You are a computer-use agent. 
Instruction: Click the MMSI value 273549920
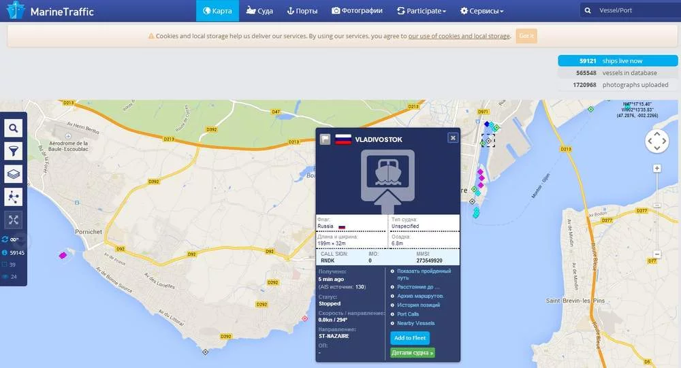(x=429, y=261)
